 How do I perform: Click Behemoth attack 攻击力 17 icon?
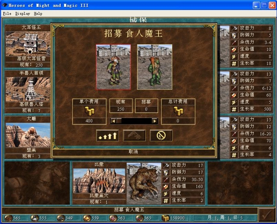pos(166,166)
